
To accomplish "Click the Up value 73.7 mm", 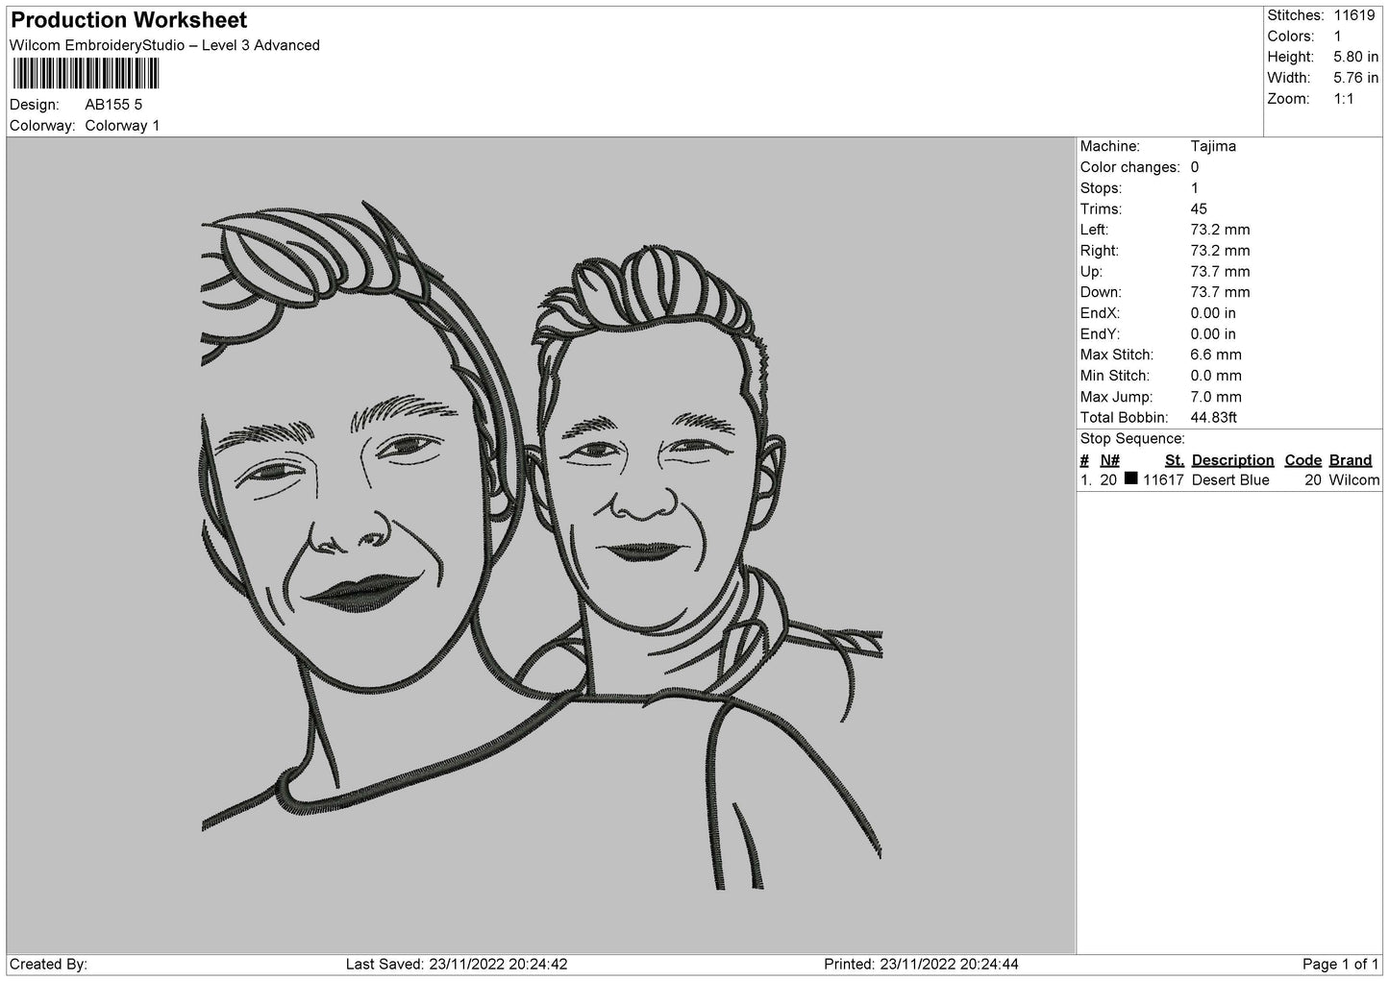I will (1220, 272).
